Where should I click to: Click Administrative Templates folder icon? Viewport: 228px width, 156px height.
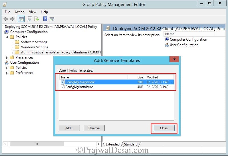[x=17, y=52]
